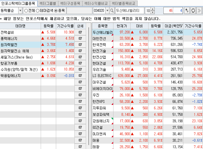Click the refresh icon in toolbar

pyautogui.click(x=193, y=10)
